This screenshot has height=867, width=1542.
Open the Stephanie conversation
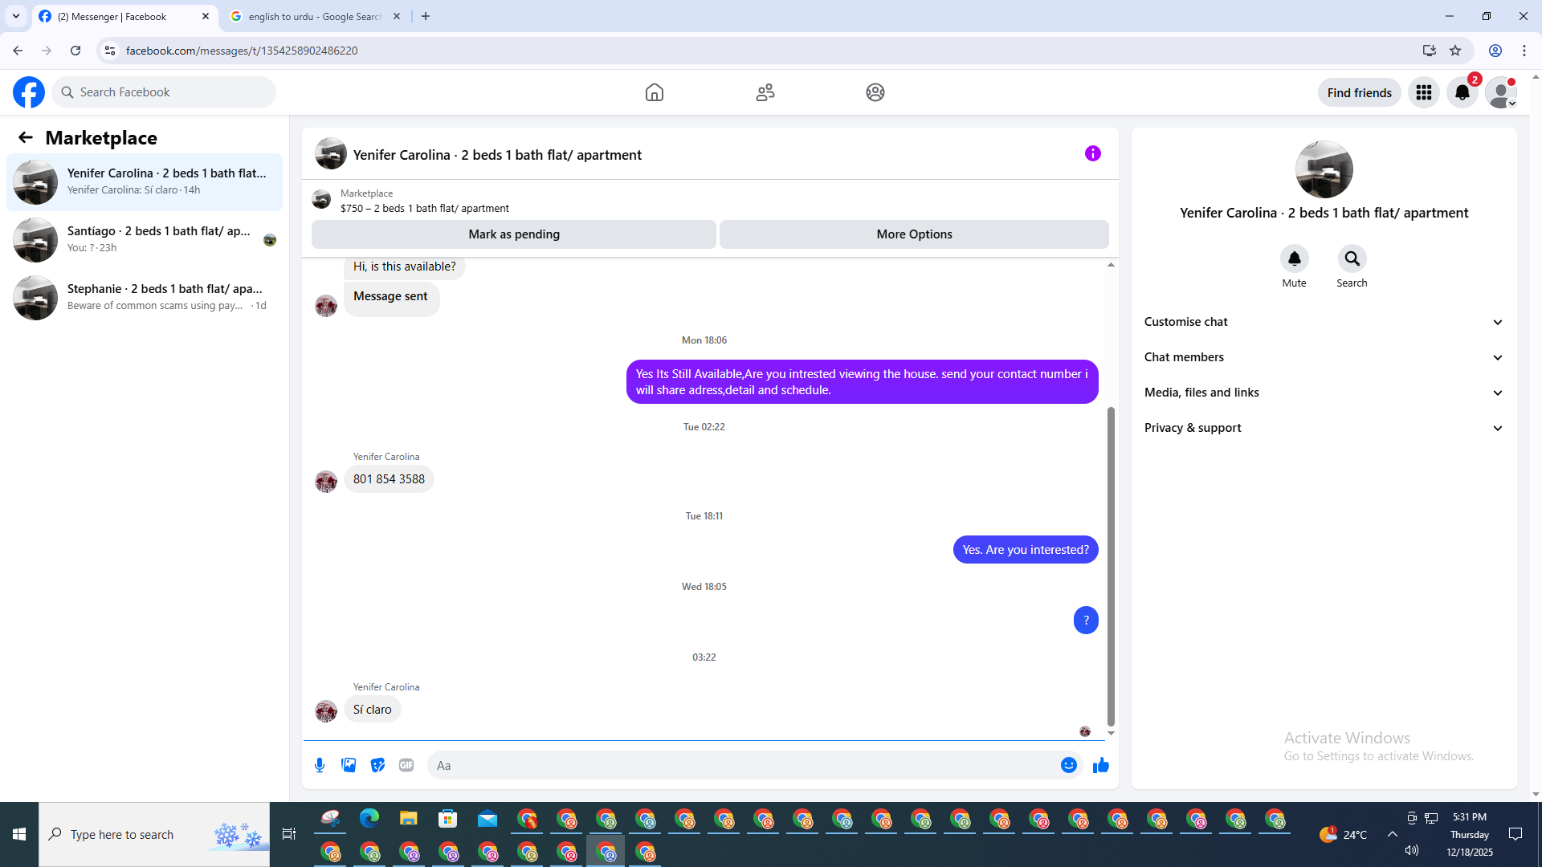145,298
